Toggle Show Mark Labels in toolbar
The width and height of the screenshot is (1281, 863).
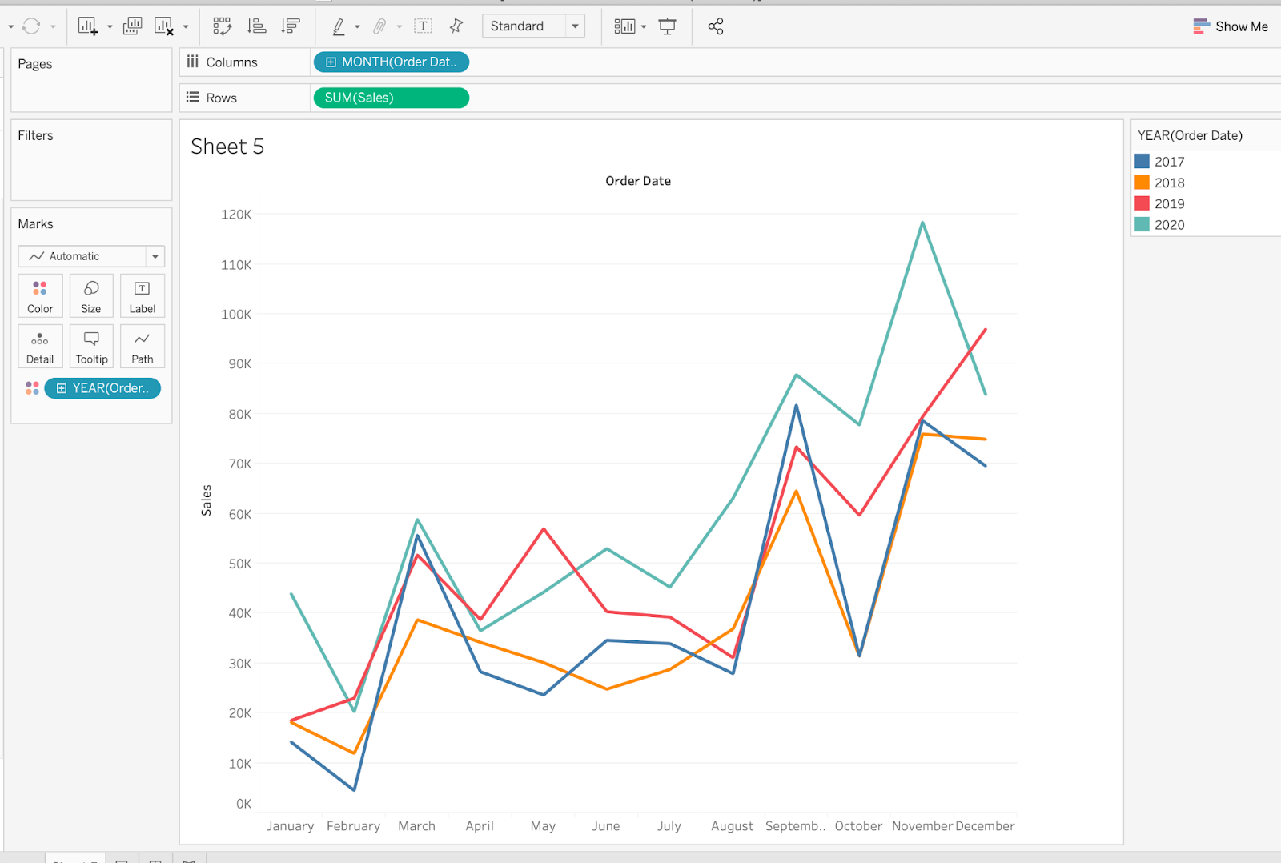(x=423, y=26)
